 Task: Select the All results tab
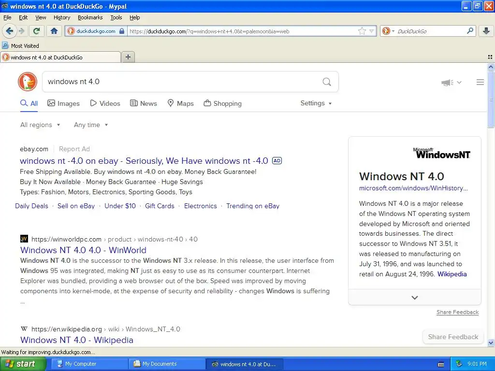pyautogui.click(x=29, y=103)
